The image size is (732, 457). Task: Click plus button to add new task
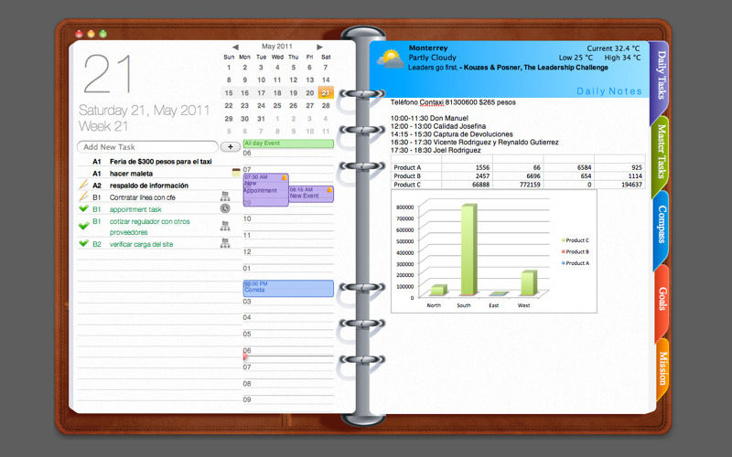231,147
